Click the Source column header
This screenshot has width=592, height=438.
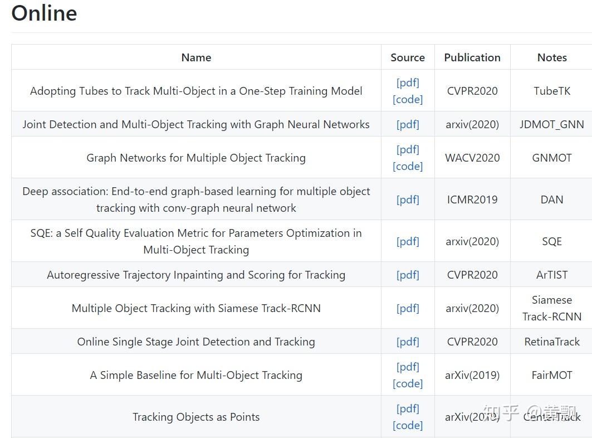tap(408, 57)
